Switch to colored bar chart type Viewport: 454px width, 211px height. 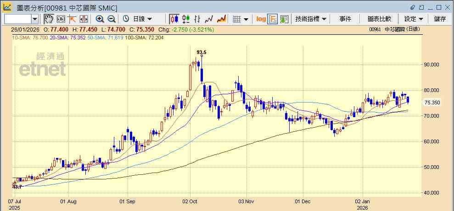point(186,19)
